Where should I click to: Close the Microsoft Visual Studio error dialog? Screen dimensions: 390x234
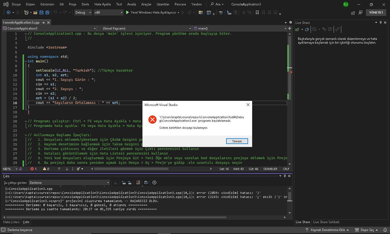(248, 105)
